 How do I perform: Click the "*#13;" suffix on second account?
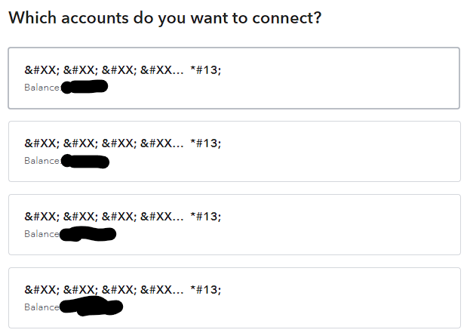[206, 143]
